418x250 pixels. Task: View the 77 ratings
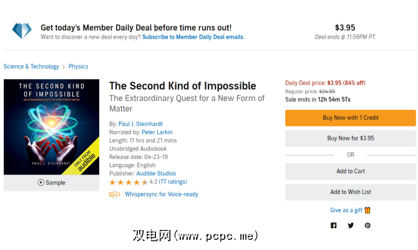(173, 182)
